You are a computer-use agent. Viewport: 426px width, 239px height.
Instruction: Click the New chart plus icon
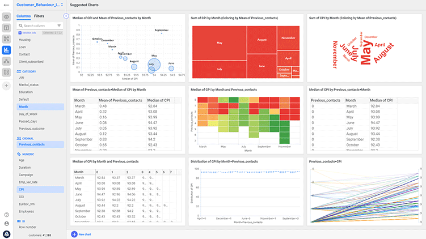(x=74, y=234)
